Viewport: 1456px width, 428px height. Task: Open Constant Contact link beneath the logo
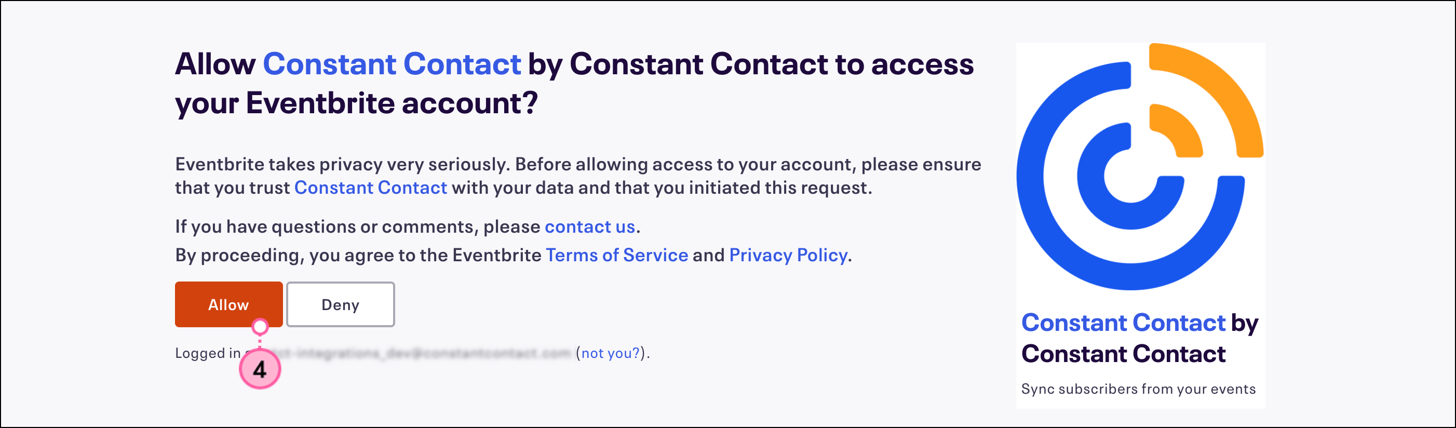pyautogui.click(x=1123, y=323)
